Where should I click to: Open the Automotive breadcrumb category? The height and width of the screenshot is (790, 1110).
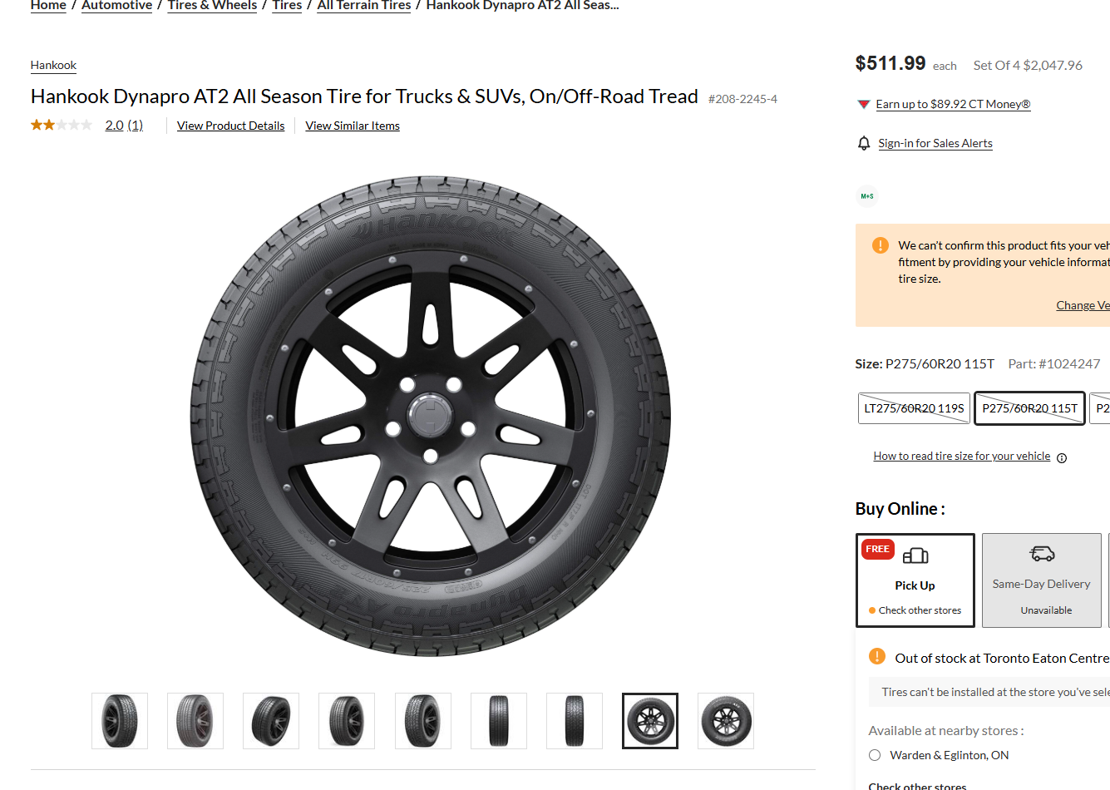click(x=116, y=6)
